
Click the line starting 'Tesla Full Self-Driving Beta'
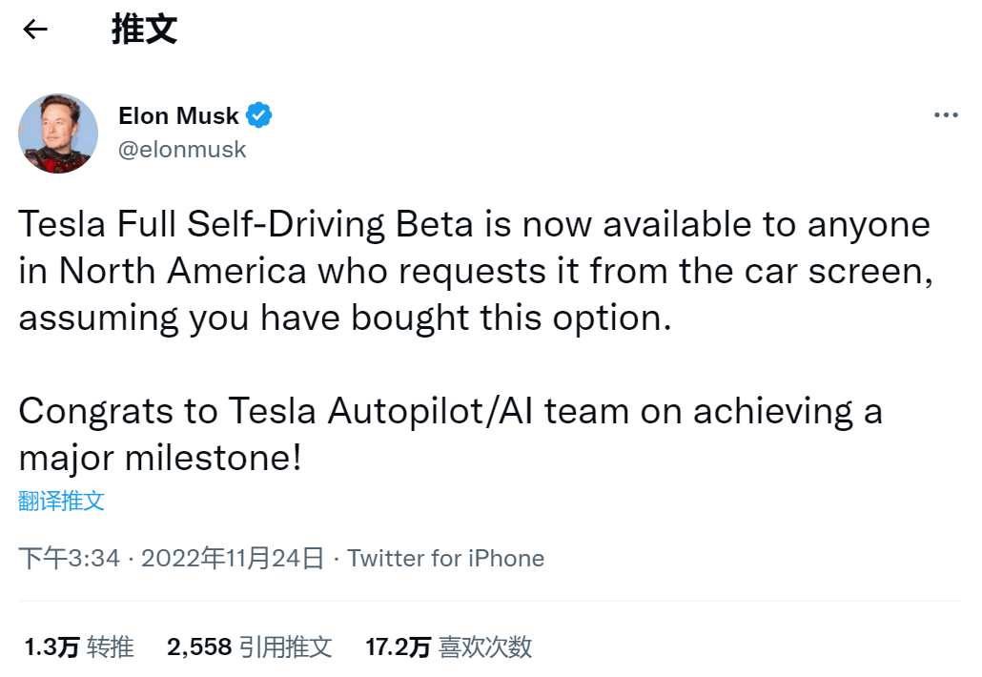[474, 224]
